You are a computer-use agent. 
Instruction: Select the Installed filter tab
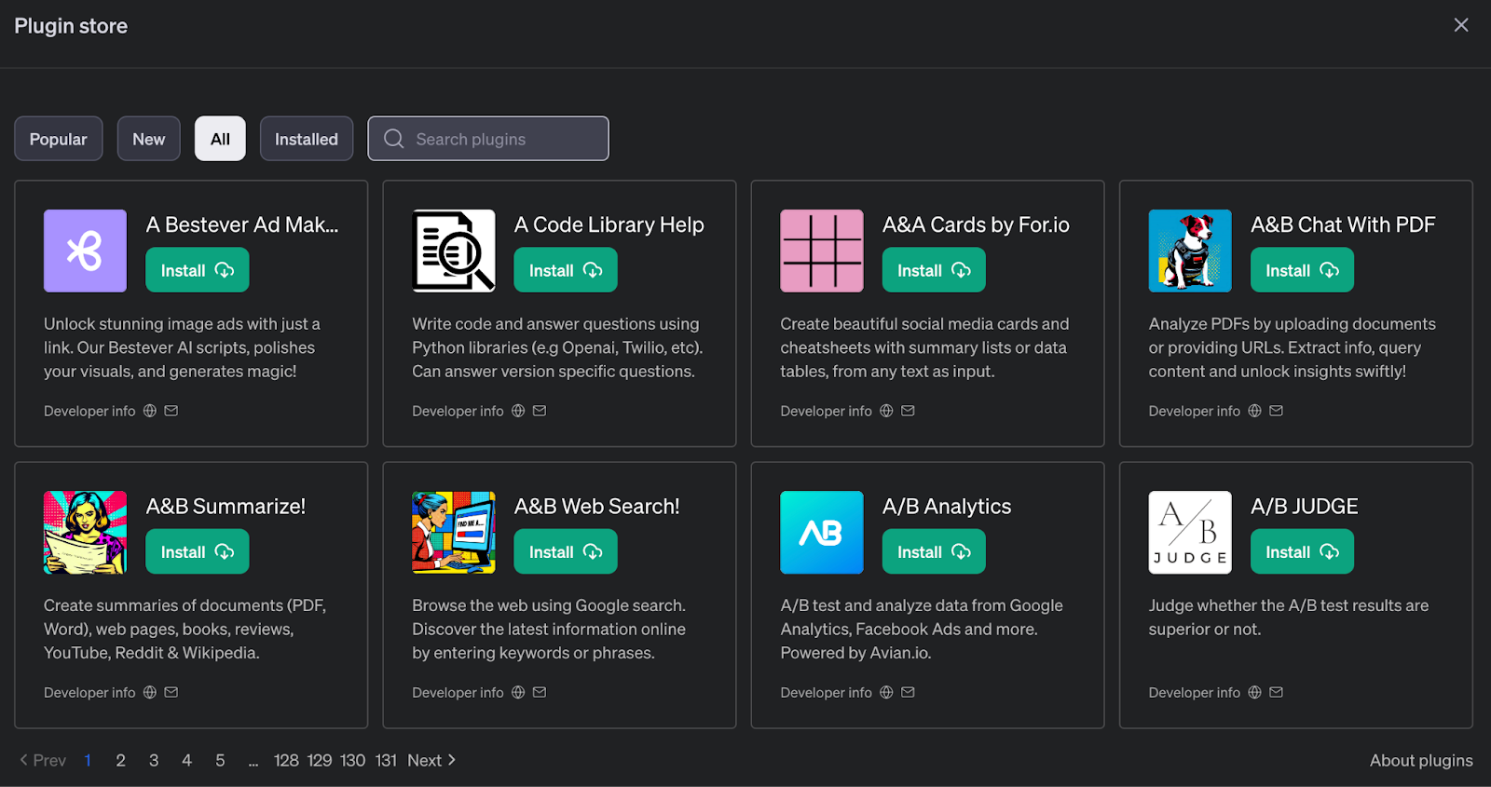306,139
